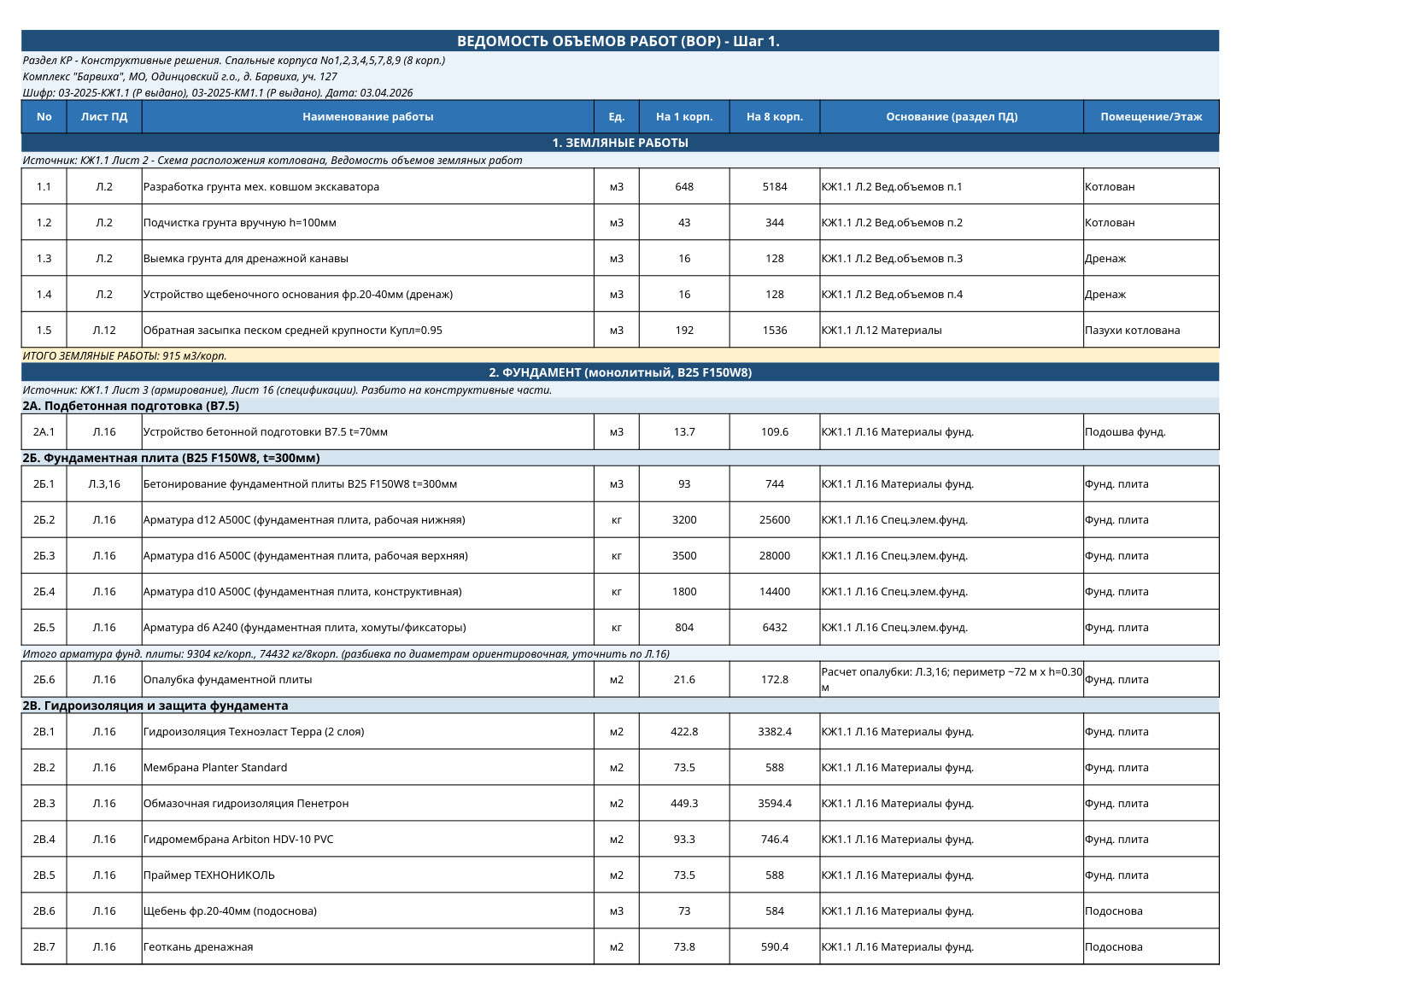
Task: Select the 'Наименование работы' column header
Action: tap(368, 117)
